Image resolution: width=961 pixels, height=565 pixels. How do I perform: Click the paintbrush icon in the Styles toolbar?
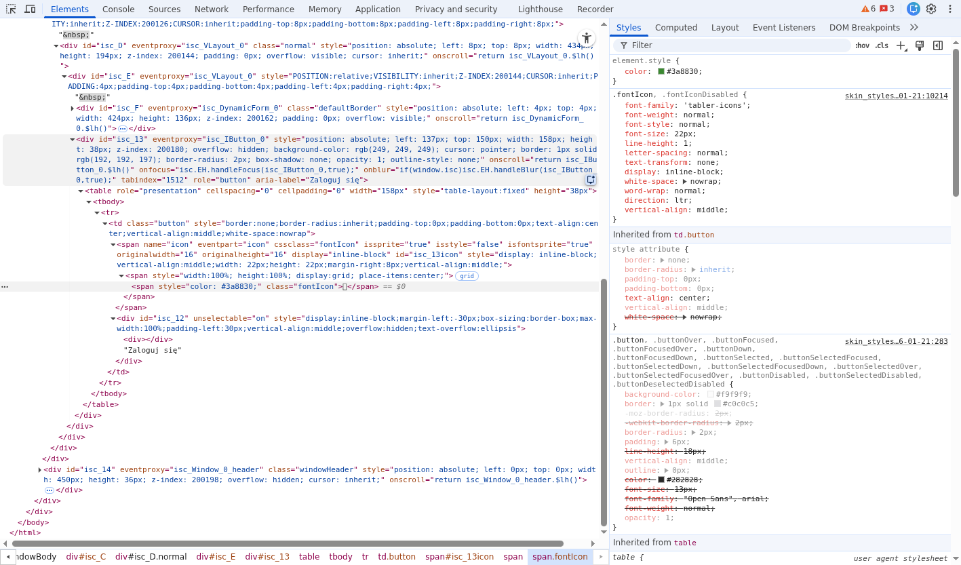click(x=920, y=45)
